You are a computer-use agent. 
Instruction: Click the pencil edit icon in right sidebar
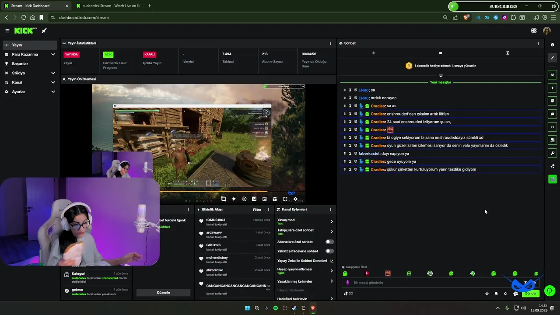tap(553, 58)
